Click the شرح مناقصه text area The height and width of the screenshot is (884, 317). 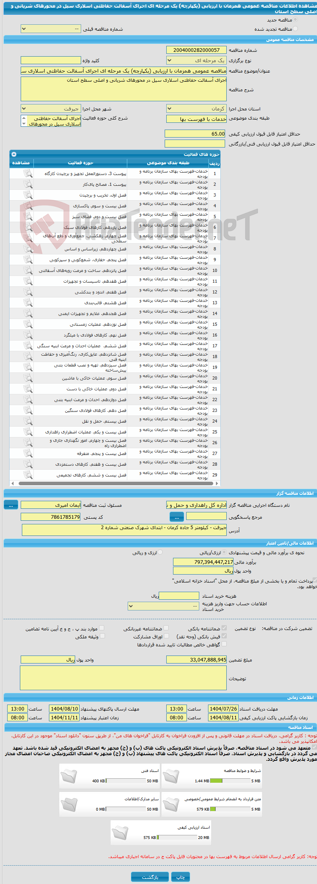tap(124, 89)
